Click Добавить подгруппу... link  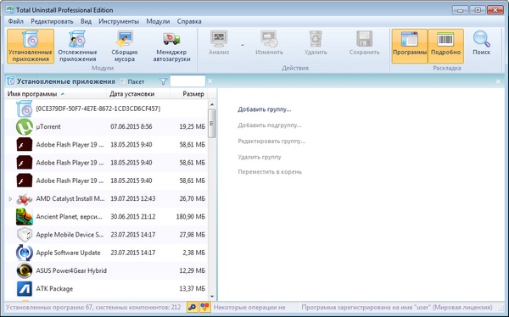(x=270, y=125)
